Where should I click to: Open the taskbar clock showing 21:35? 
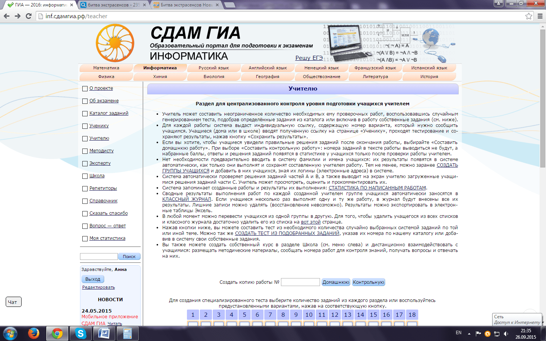click(526, 334)
